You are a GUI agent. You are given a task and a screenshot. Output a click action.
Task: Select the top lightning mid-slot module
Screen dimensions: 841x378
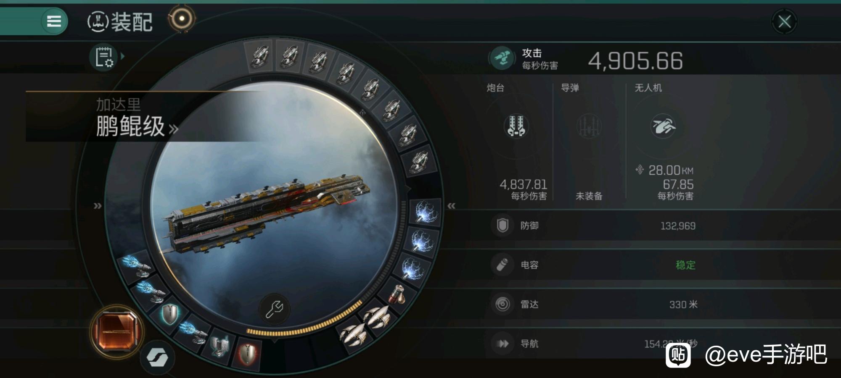pos(426,212)
